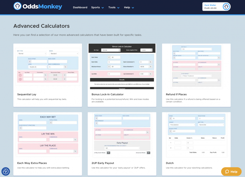Open the orange Help chat button
The width and height of the screenshot is (245, 177).
pyautogui.click(x=231, y=171)
